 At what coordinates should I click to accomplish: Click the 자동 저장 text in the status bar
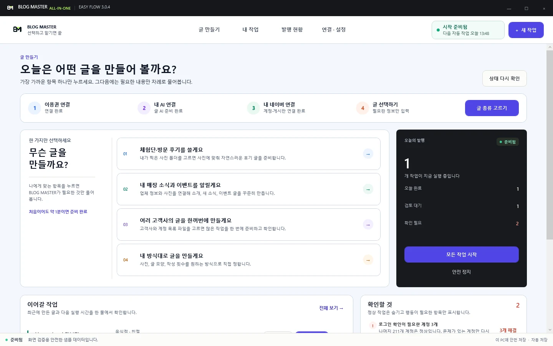pyautogui.click(x=539, y=340)
